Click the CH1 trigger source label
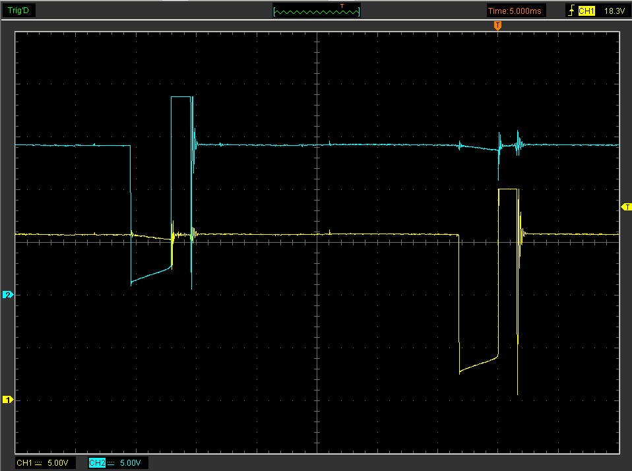632x471 pixels. tap(586, 11)
